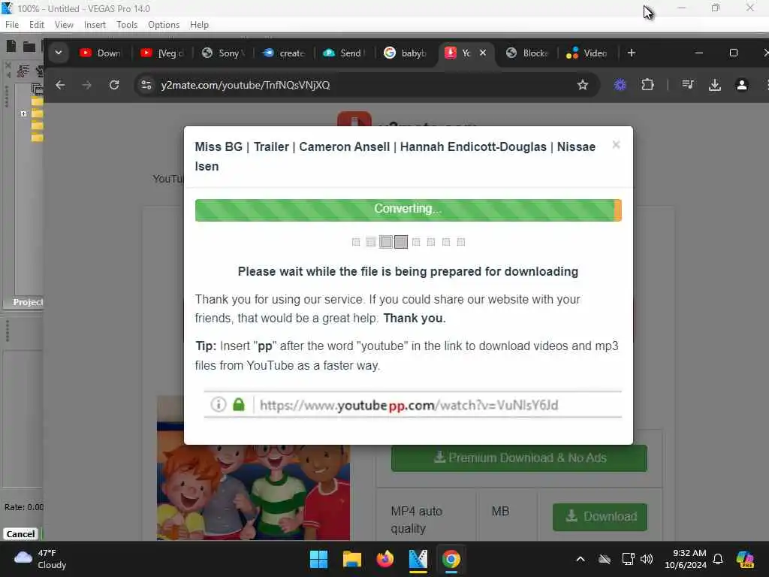Switch to the '[Veg' YouTube tab
Image resolution: width=769 pixels, height=577 pixels.
point(162,53)
